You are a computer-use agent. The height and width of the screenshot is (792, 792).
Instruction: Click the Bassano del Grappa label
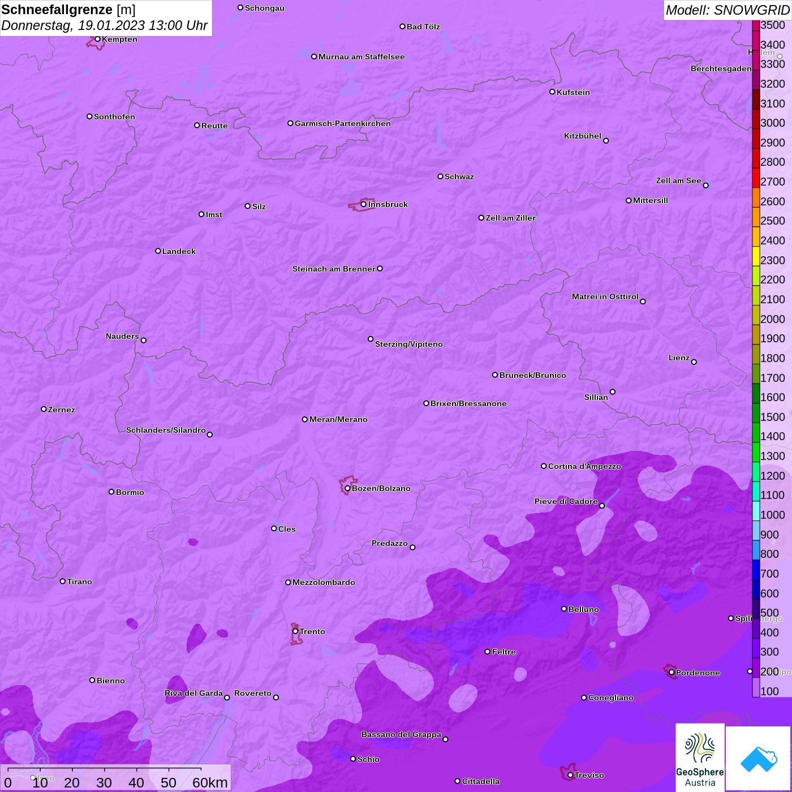coord(402,734)
